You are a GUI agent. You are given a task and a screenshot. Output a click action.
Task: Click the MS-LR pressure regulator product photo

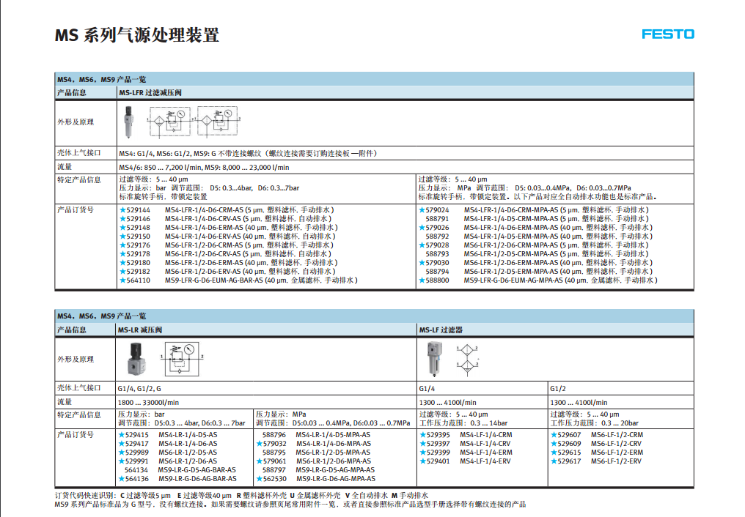tap(137, 359)
